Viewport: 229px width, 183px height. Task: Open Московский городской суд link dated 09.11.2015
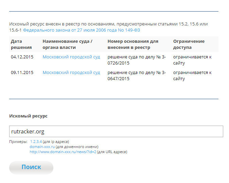[71, 73]
